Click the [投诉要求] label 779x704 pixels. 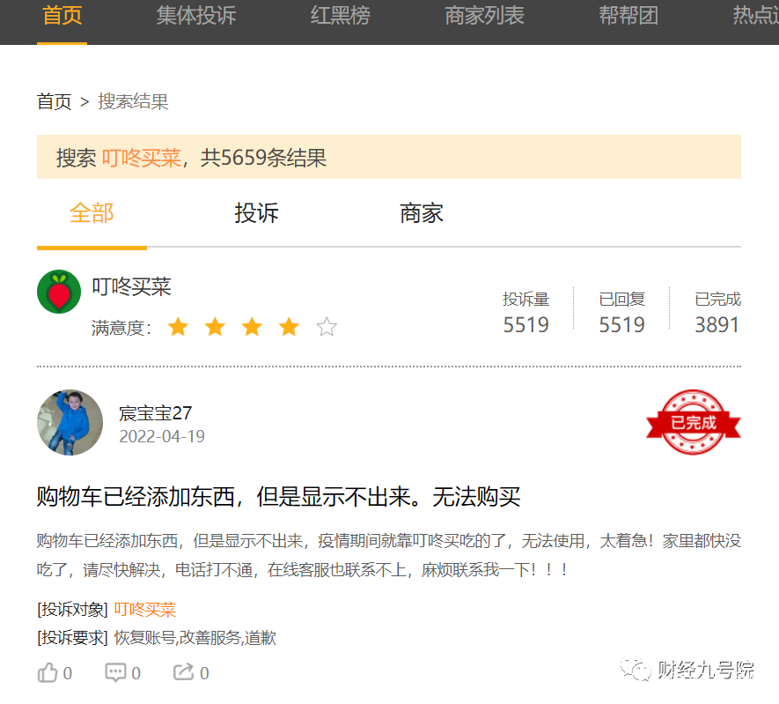coord(72,638)
